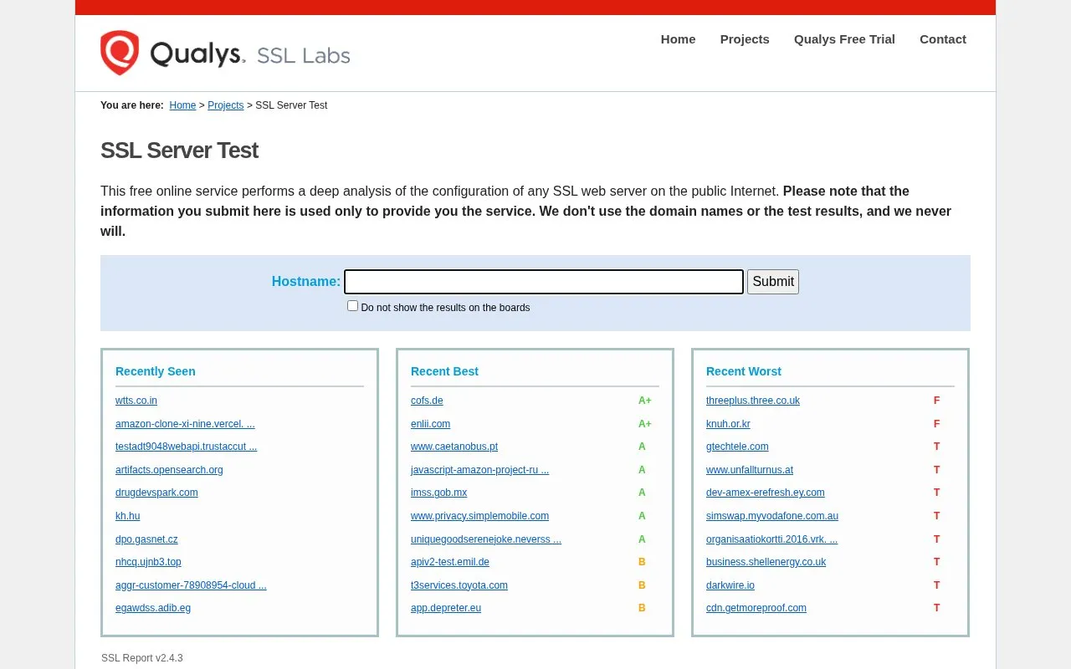Open aggr-customer-78908954-cloud link
The height and width of the screenshot is (669, 1071).
coord(191,585)
